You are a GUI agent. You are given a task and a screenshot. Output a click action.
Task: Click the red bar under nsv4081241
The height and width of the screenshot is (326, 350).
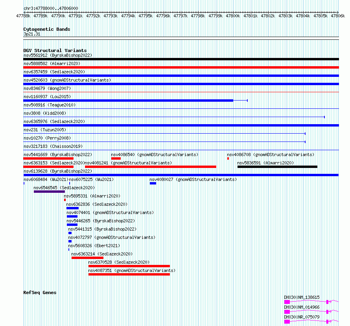(x=151, y=167)
